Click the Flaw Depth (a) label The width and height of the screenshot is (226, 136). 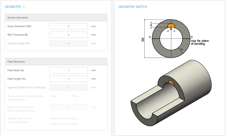[x=16, y=70]
